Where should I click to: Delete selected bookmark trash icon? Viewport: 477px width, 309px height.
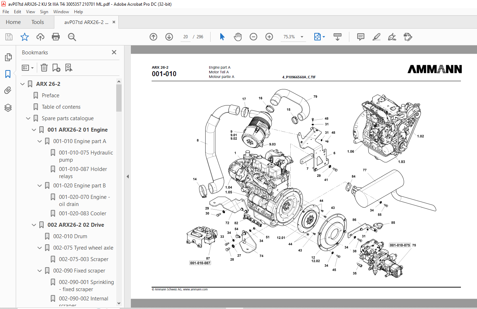click(44, 68)
